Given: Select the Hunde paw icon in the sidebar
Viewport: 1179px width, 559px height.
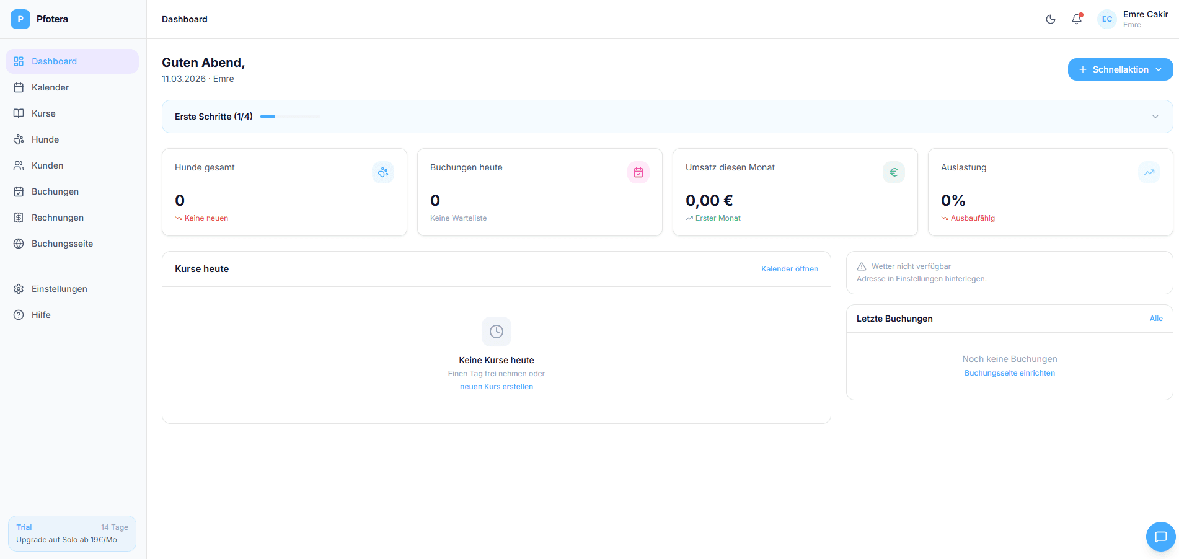Looking at the screenshot, I should (x=19, y=139).
